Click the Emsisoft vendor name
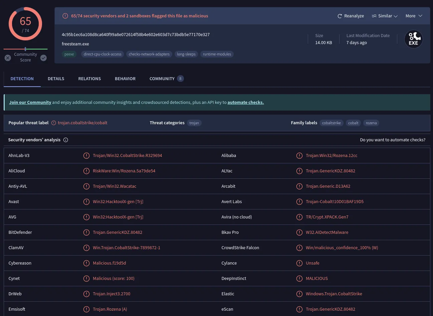The width and height of the screenshot is (433, 316). pyautogui.click(x=17, y=309)
